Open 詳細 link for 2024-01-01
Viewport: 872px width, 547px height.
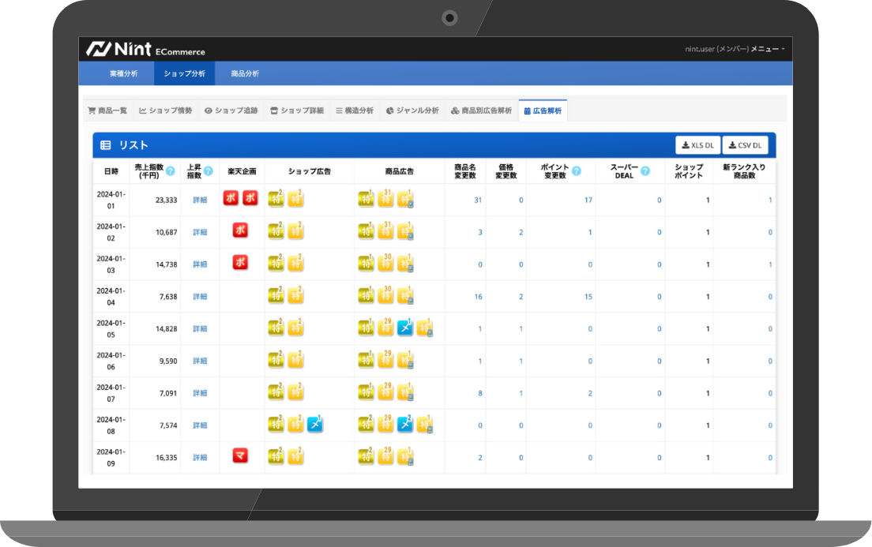pyautogui.click(x=200, y=200)
